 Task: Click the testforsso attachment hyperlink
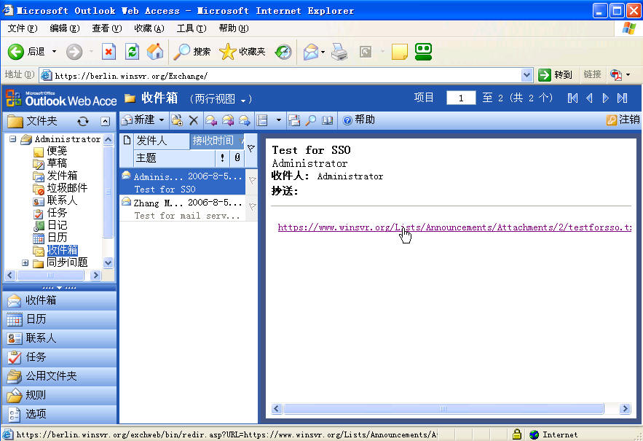coord(453,227)
